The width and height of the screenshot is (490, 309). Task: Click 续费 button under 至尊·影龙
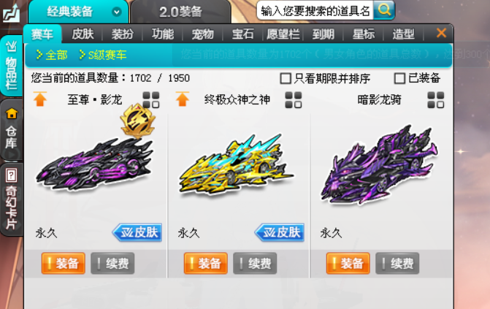point(112,263)
